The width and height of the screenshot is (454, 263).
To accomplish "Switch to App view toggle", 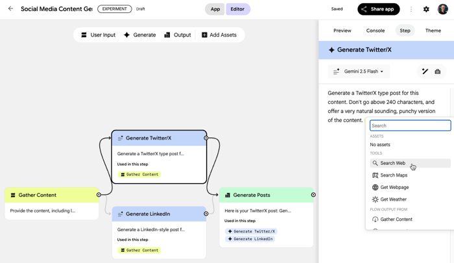I will (215, 9).
